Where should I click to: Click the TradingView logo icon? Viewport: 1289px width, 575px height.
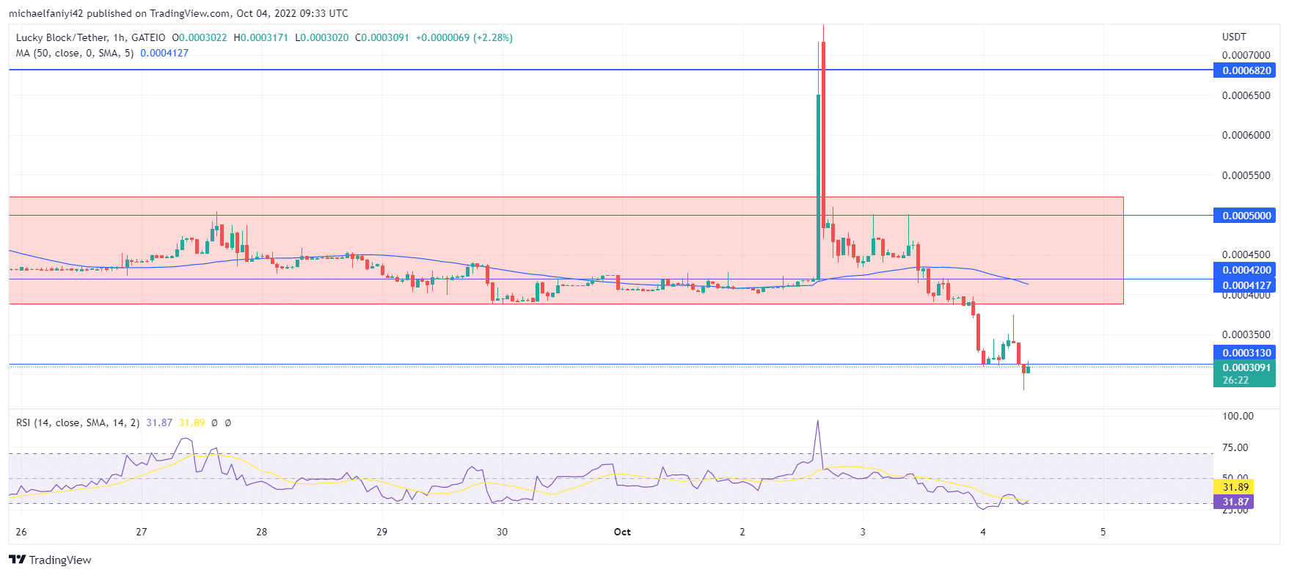(x=17, y=560)
